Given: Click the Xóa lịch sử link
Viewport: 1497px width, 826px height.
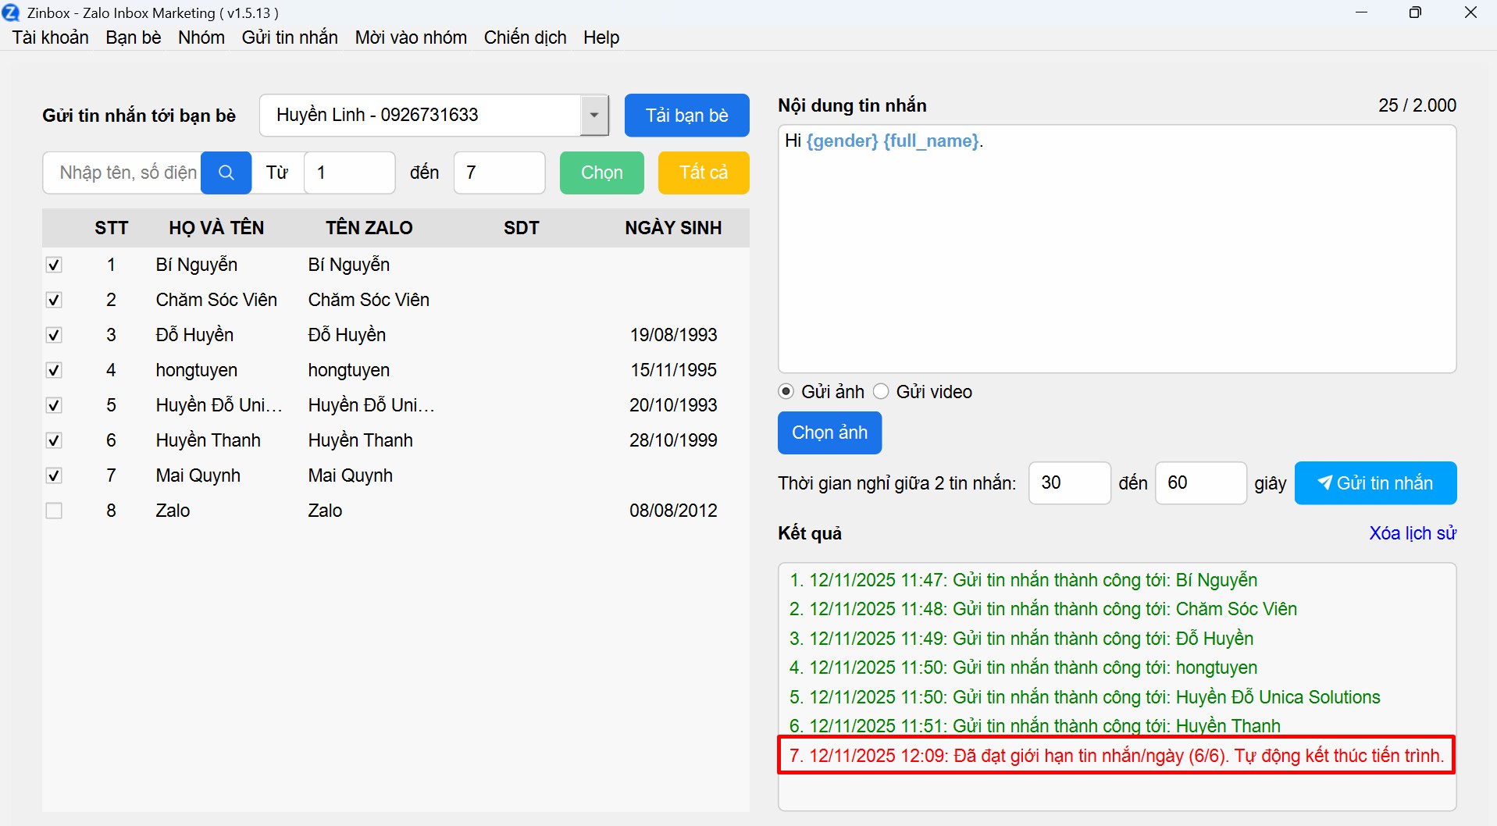Looking at the screenshot, I should [x=1412, y=533].
